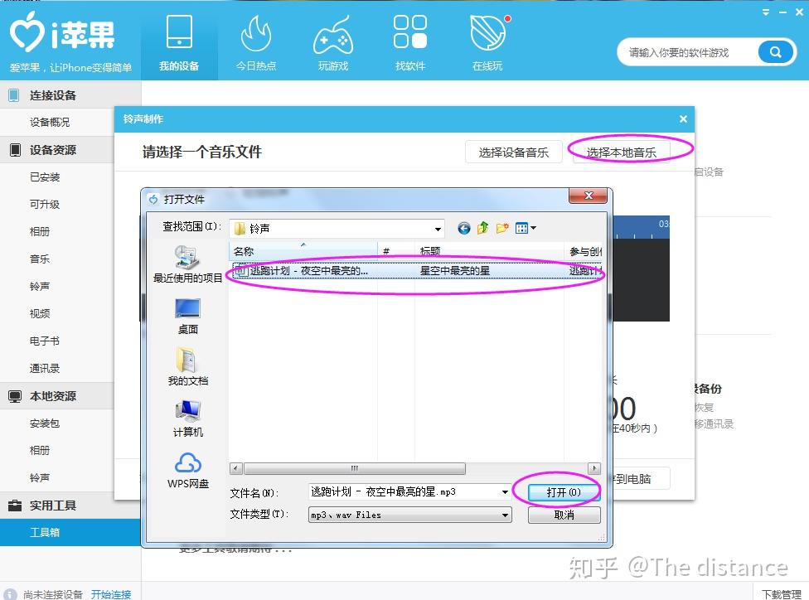Screen dimensions: 809x600
Task: Open the view menu icon
Action: click(x=526, y=228)
